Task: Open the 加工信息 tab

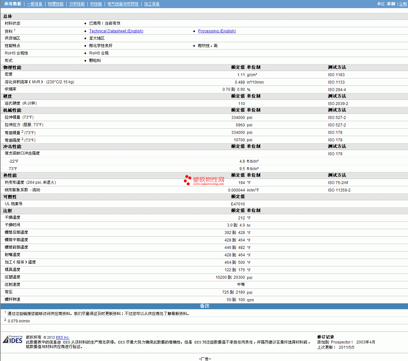Action: (152, 4)
